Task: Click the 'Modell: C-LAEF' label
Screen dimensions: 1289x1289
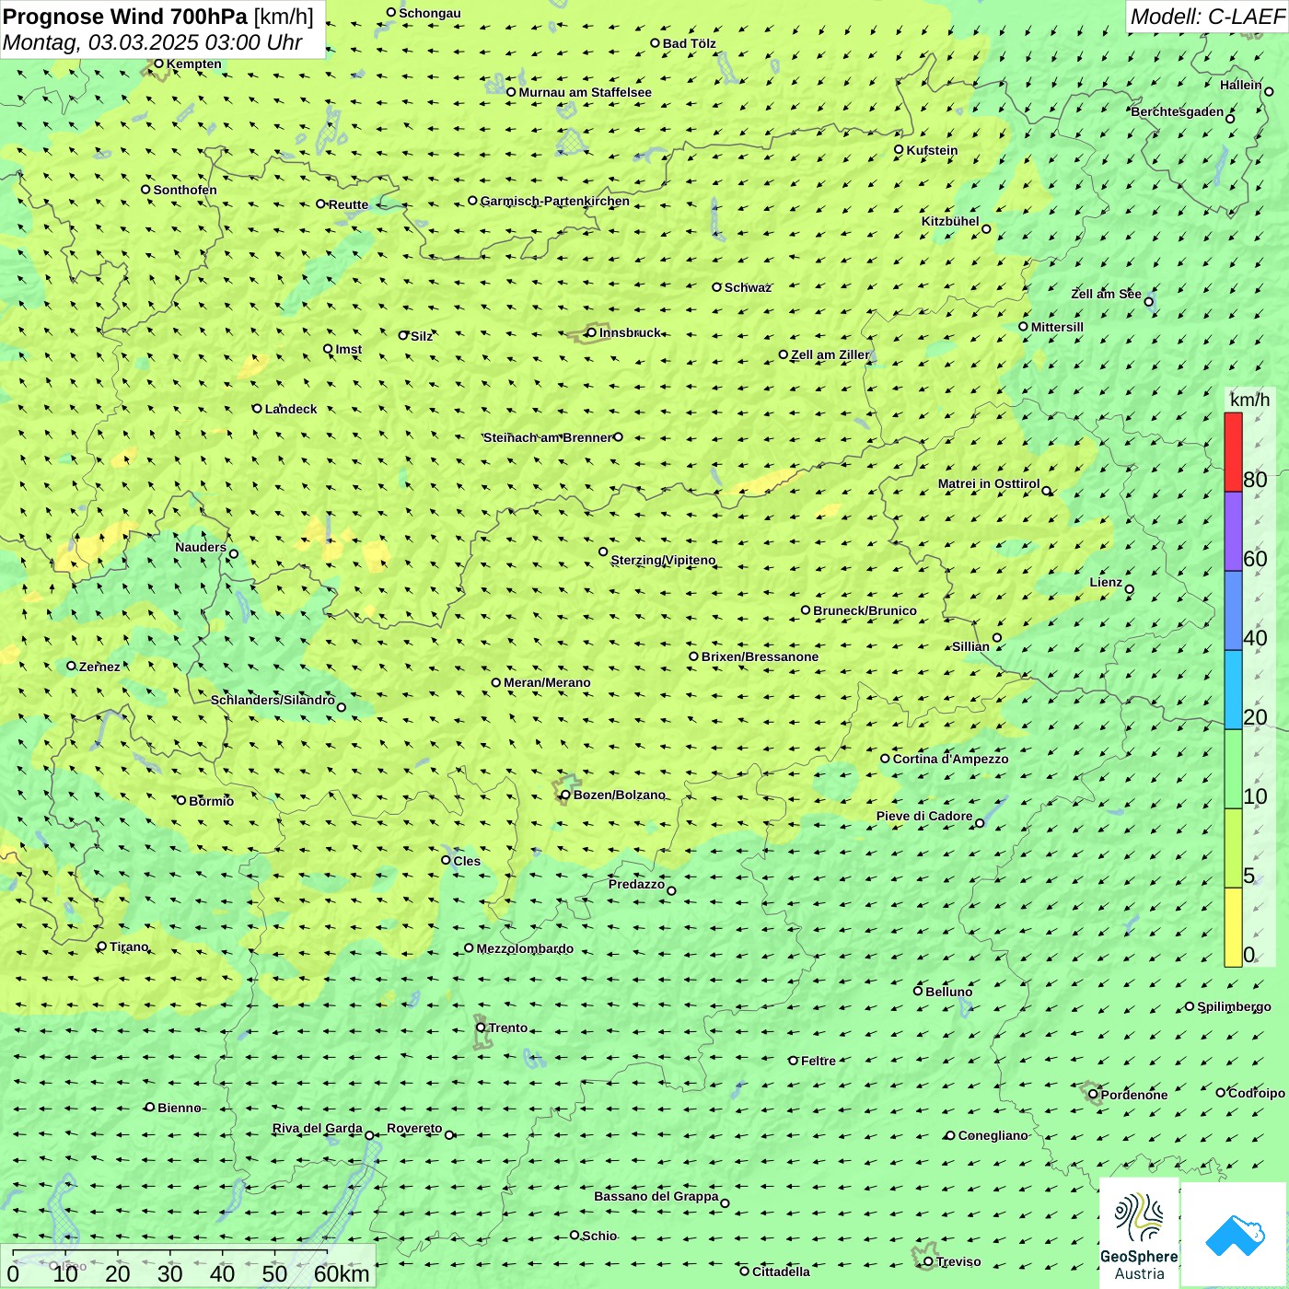Action: [1207, 17]
